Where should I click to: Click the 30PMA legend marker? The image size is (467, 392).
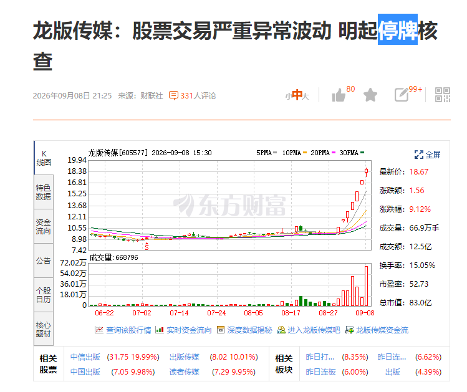point(362,153)
